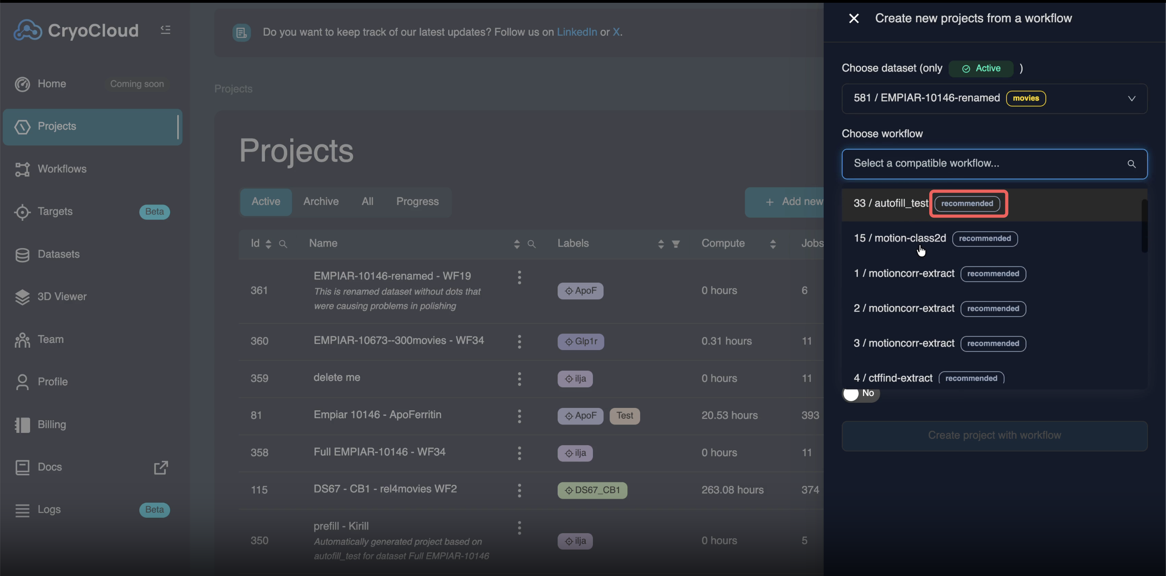The image size is (1166, 576).
Task: Open Docs external link icon
Action: point(161,467)
